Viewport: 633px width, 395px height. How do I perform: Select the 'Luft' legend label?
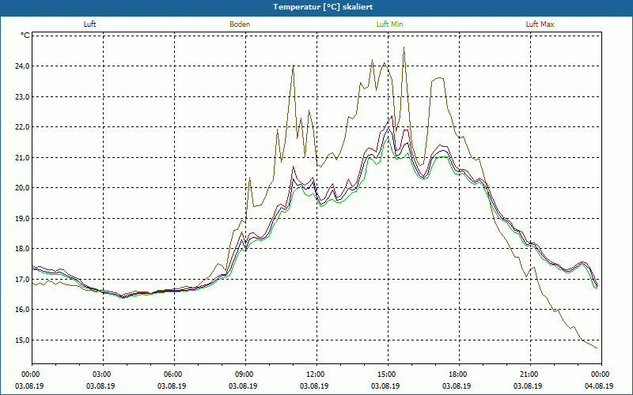(x=89, y=24)
